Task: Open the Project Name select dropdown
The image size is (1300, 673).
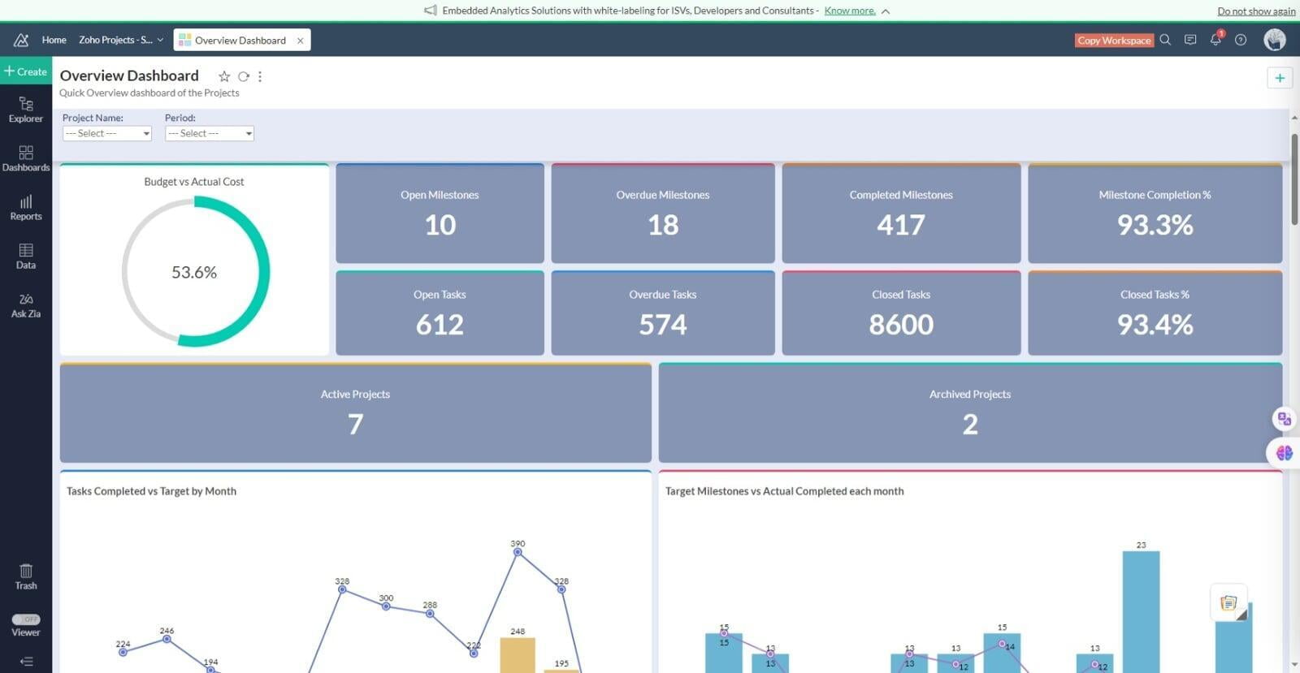Action: 107,133
